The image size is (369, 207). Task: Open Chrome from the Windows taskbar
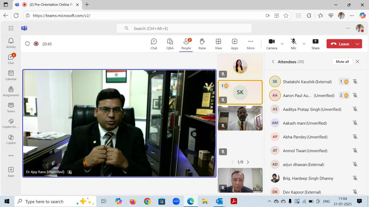pyautogui.click(x=147, y=201)
